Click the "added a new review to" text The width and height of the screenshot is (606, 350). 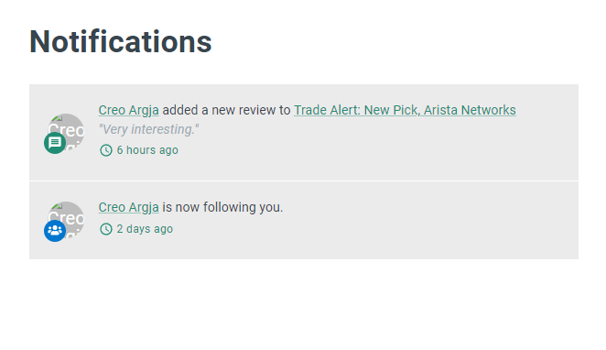pos(226,110)
